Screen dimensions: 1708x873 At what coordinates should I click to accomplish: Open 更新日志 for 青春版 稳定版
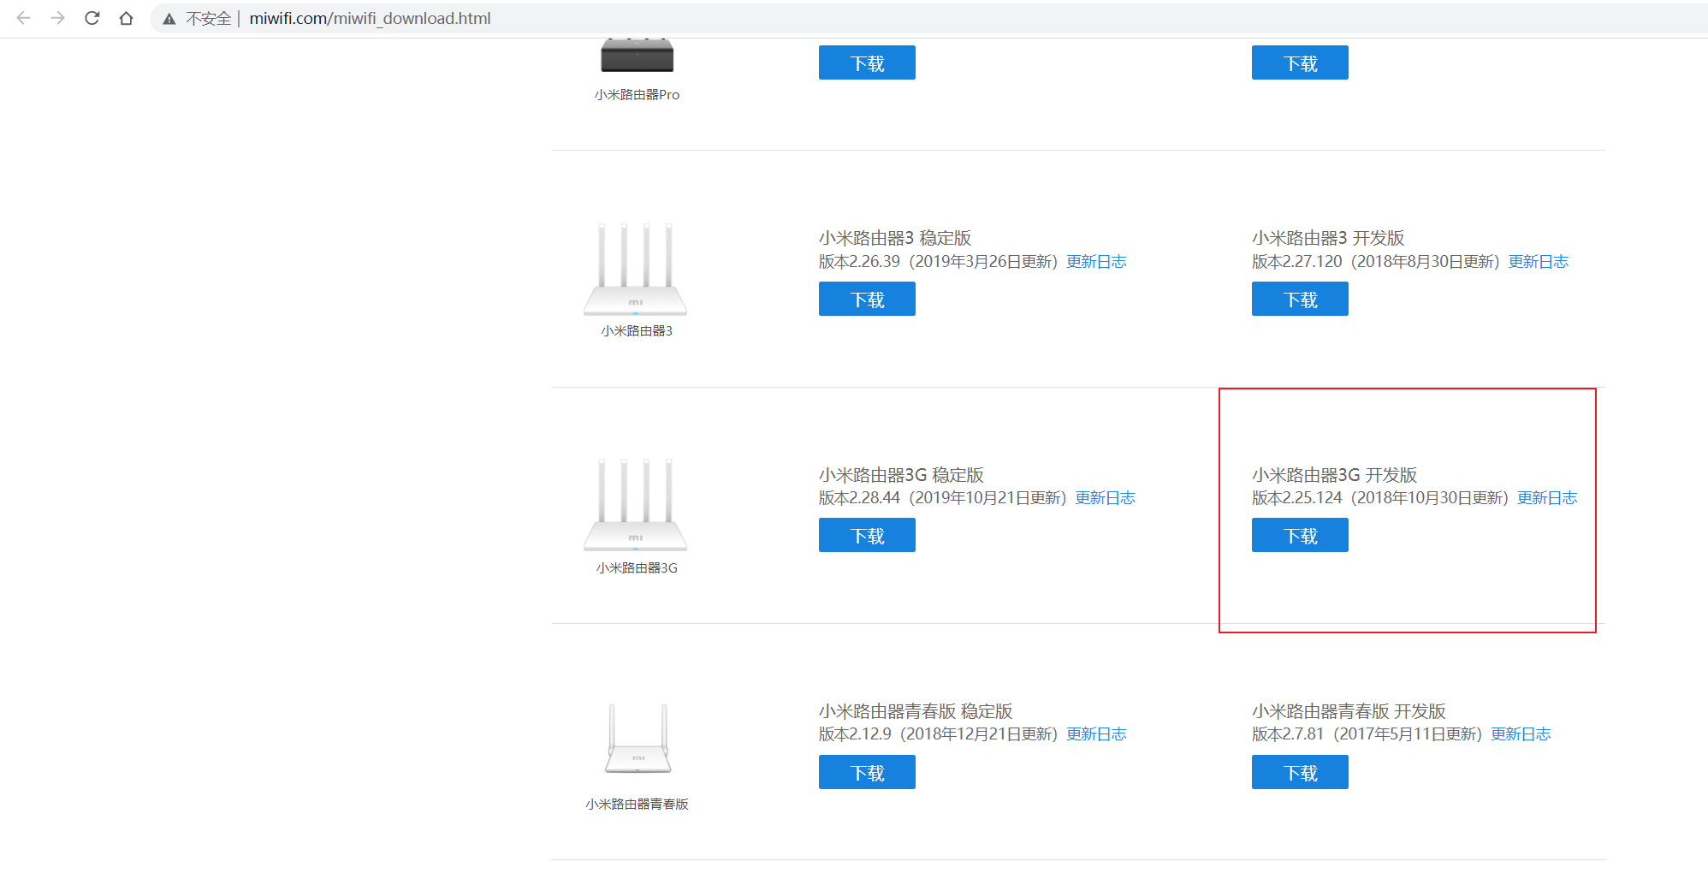coord(1096,734)
